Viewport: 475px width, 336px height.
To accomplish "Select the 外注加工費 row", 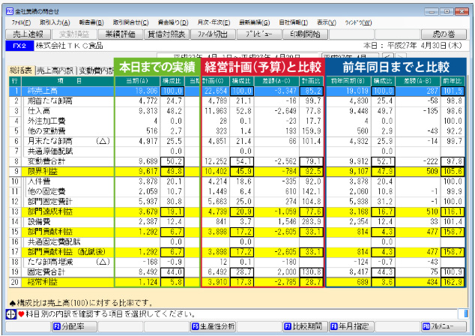I will coord(237,121).
